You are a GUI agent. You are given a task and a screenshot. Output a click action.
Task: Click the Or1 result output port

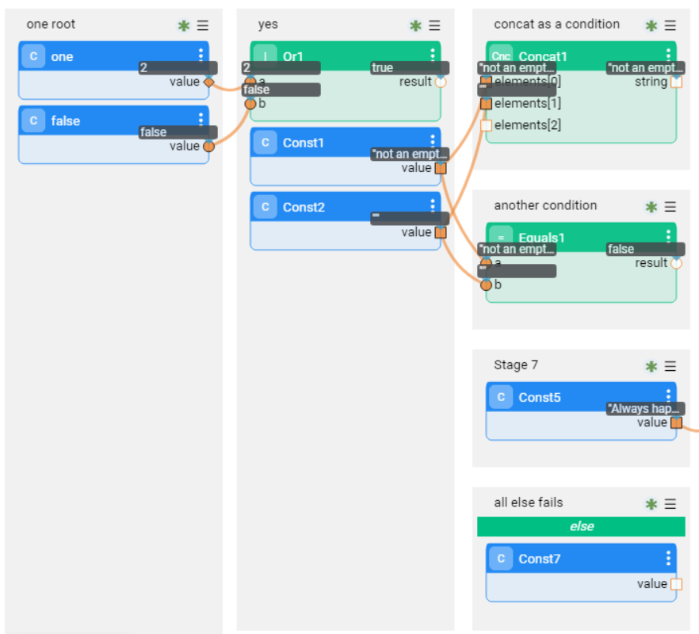pos(441,82)
